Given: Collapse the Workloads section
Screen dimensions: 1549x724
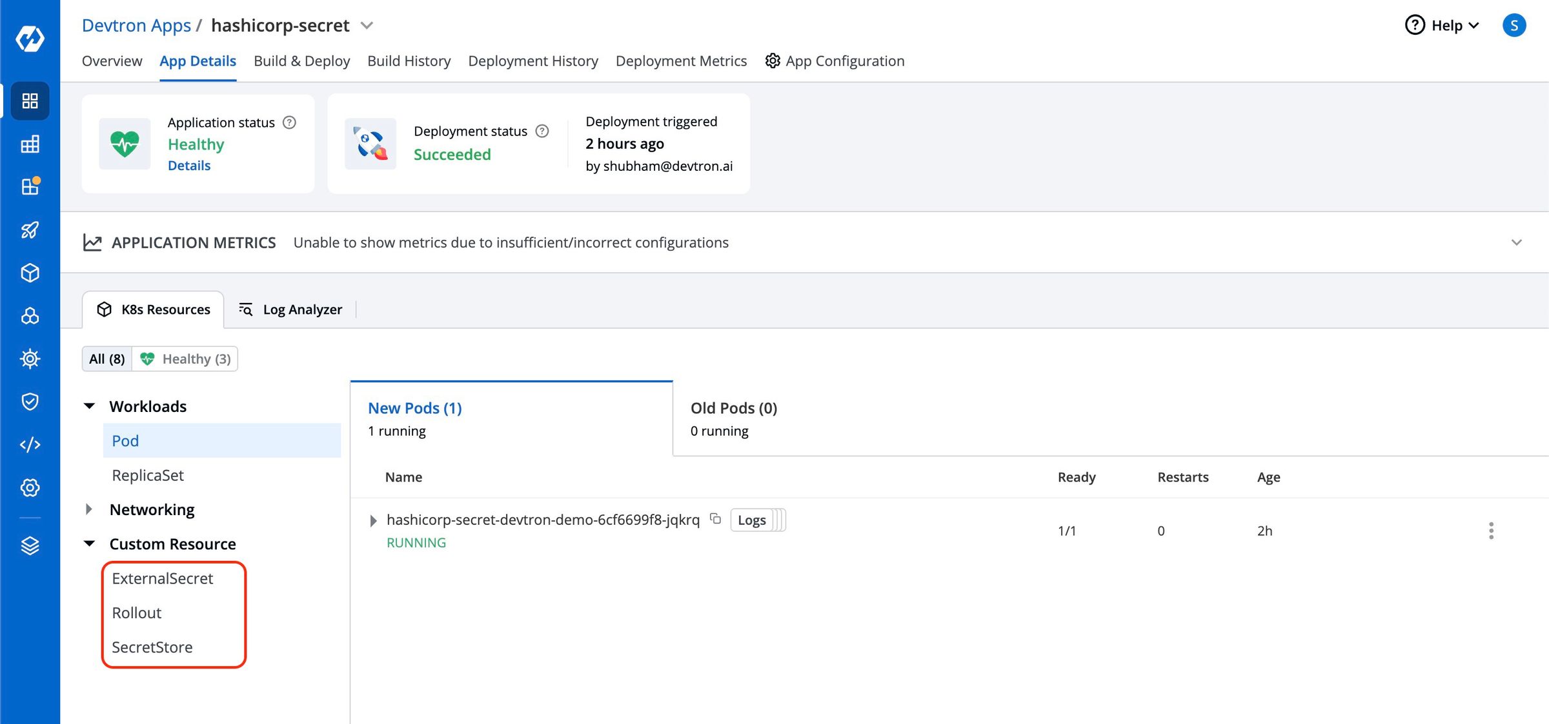Looking at the screenshot, I should (90, 406).
